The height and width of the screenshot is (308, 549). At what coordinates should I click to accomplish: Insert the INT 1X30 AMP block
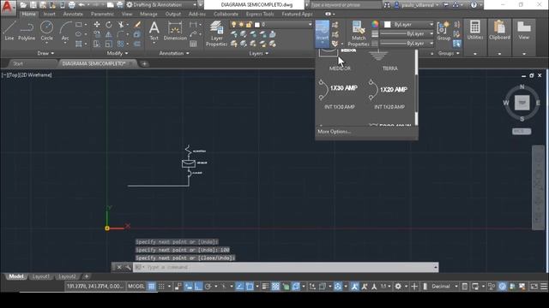point(340,94)
